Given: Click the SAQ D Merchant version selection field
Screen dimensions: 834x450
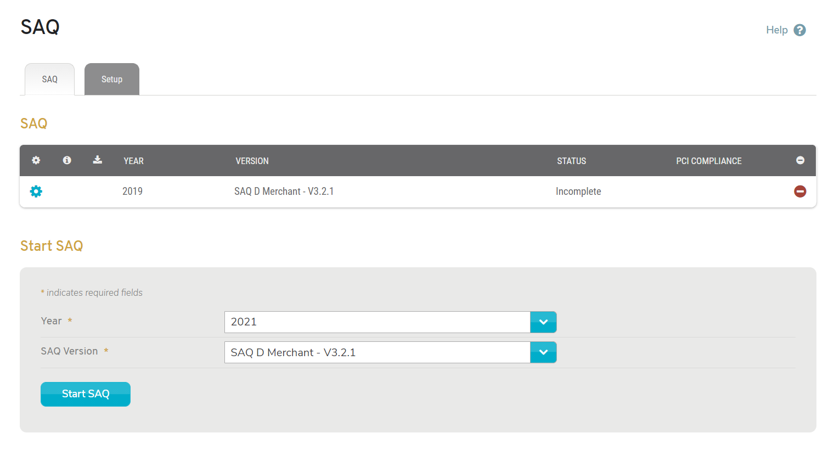Looking at the screenshot, I should 377,352.
